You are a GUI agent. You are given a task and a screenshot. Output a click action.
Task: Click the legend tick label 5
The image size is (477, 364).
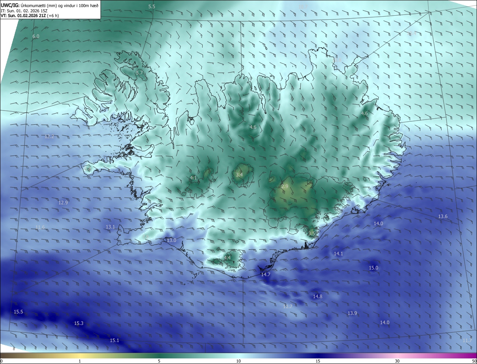pos(159,361)
